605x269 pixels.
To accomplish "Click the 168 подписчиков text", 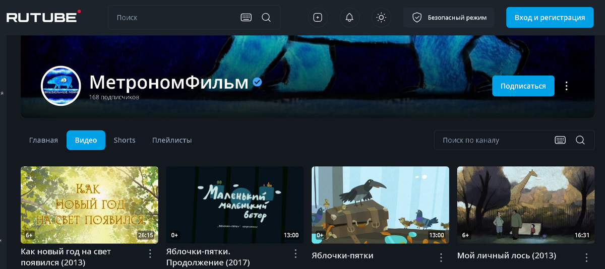I will pos(114,97).
